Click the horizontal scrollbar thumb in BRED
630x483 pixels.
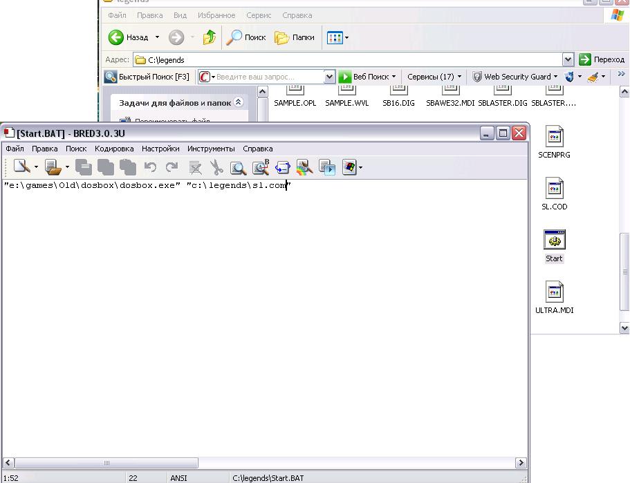pyautogui.click(x=106, y=463)
